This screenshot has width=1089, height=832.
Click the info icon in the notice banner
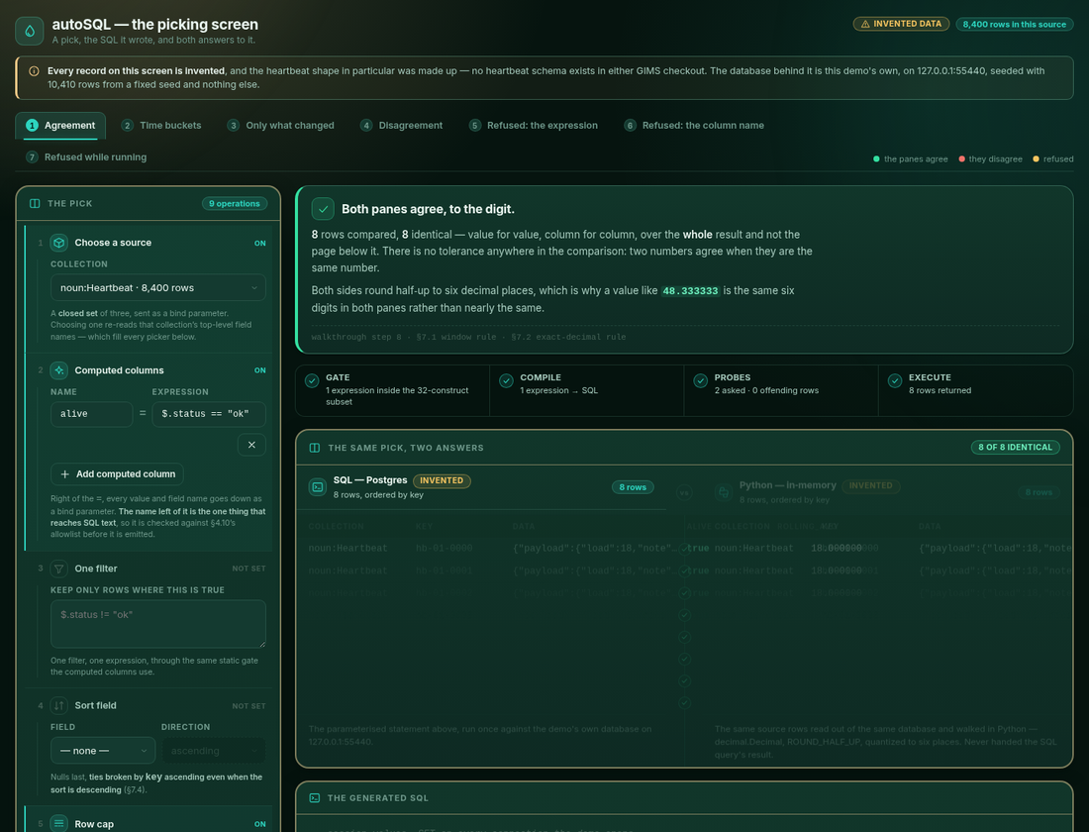click(34, 71)
